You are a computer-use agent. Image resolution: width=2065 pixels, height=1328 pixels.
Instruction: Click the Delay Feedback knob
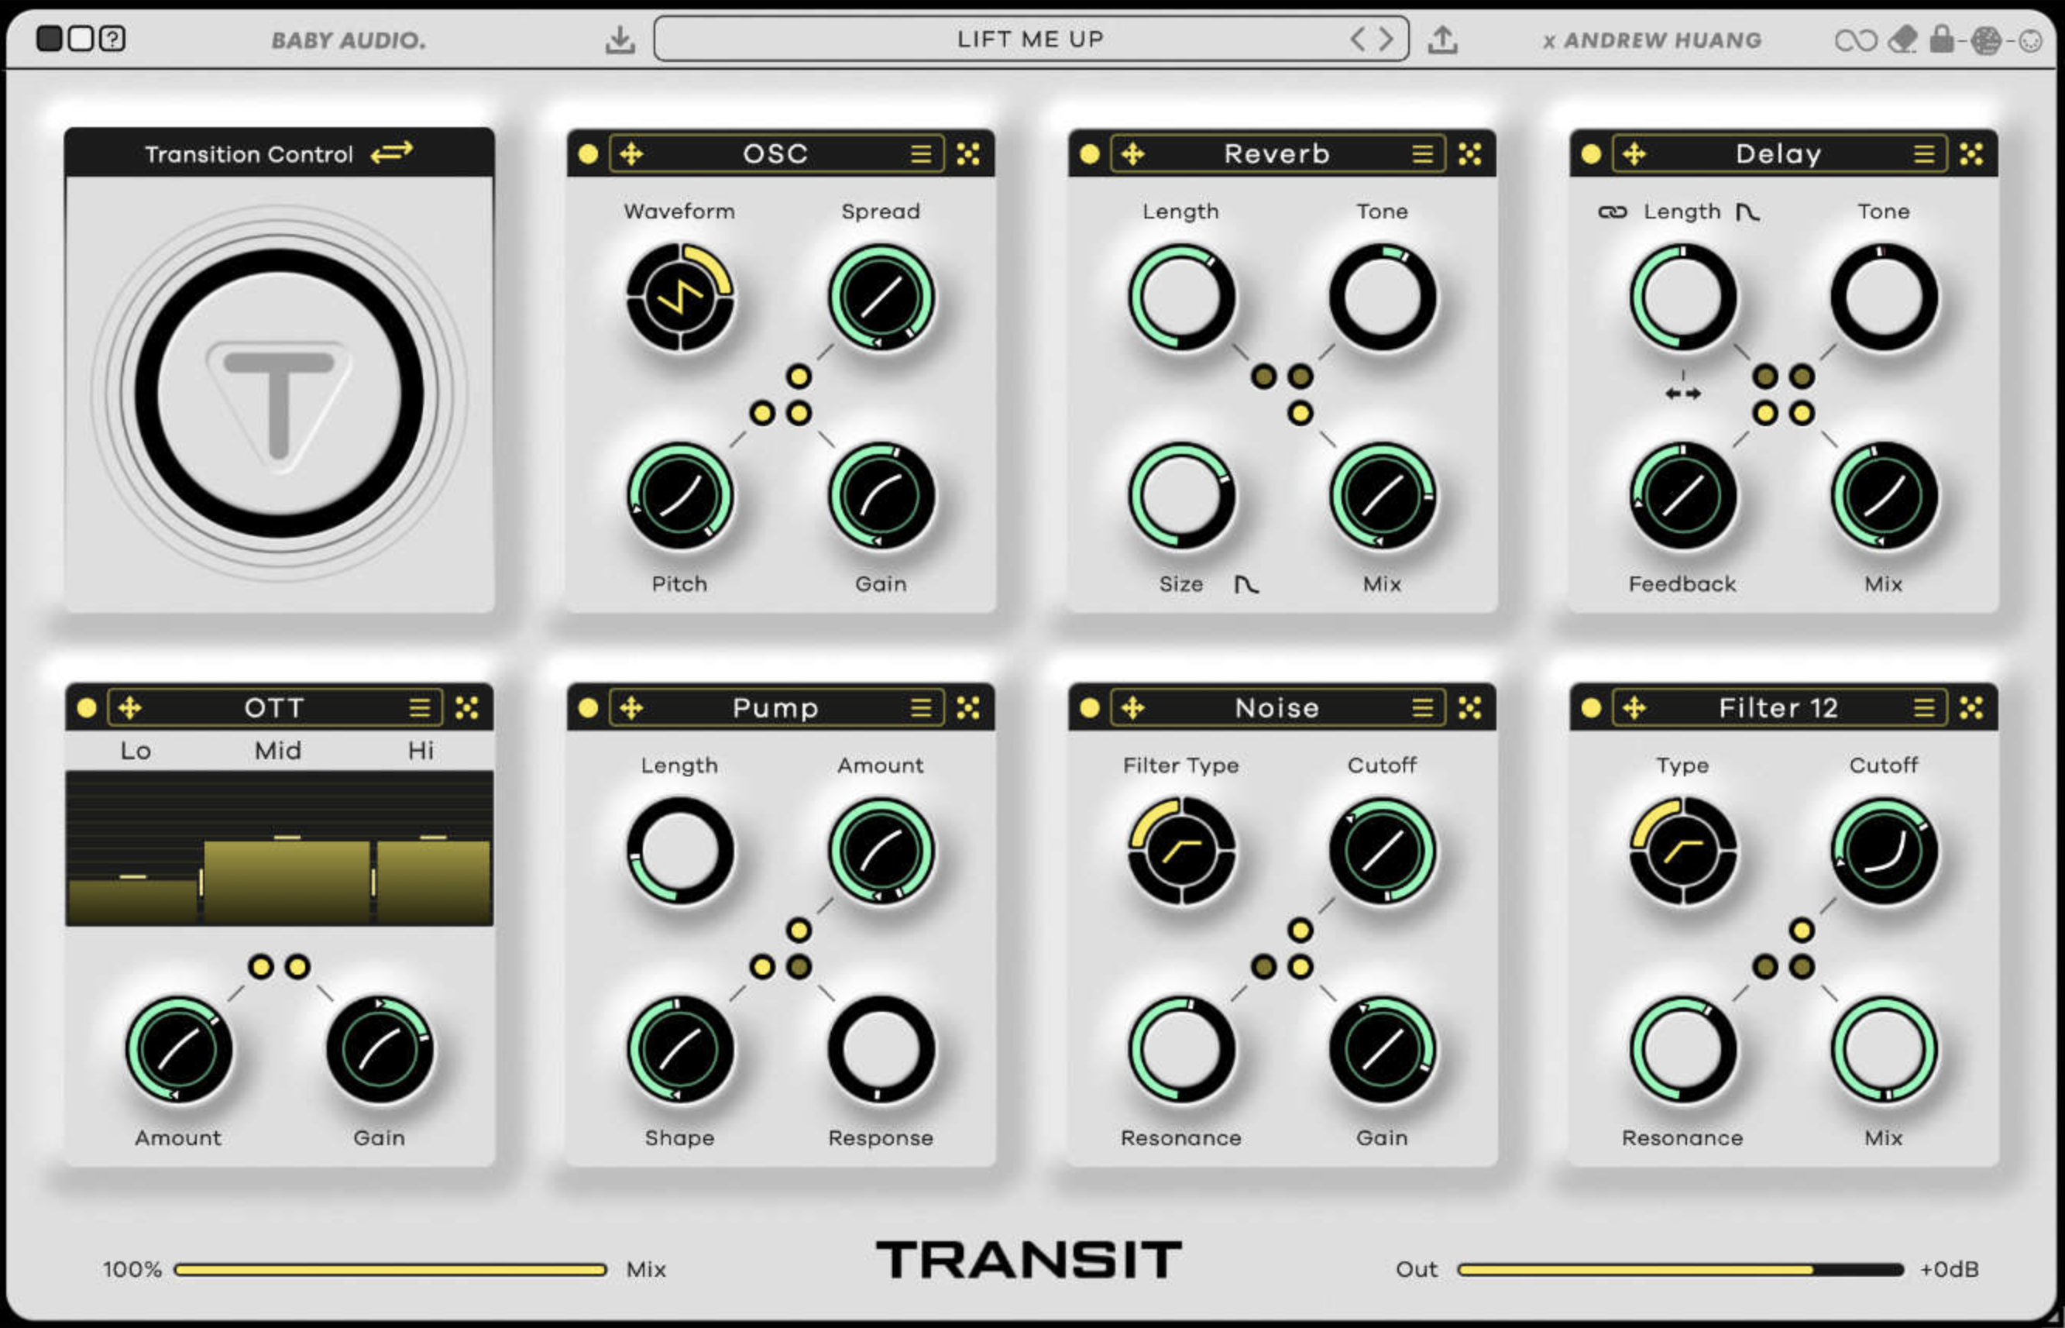click(1682, 496)
